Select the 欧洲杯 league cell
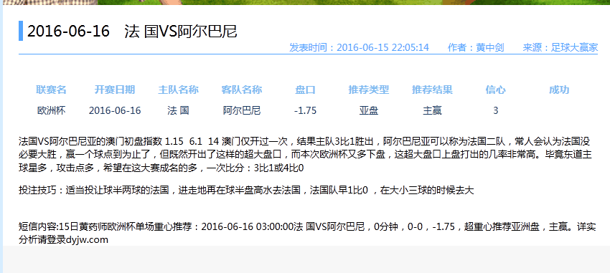Viewport: 610px width, 273px height. (52, 110)
